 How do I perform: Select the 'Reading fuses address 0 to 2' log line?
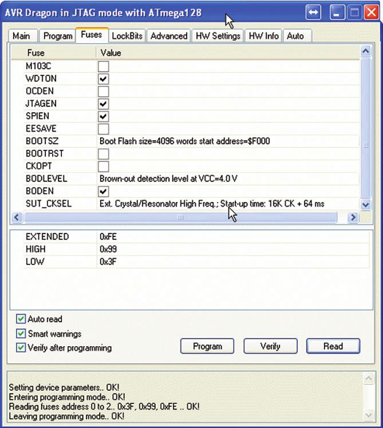tap(104, 406)
